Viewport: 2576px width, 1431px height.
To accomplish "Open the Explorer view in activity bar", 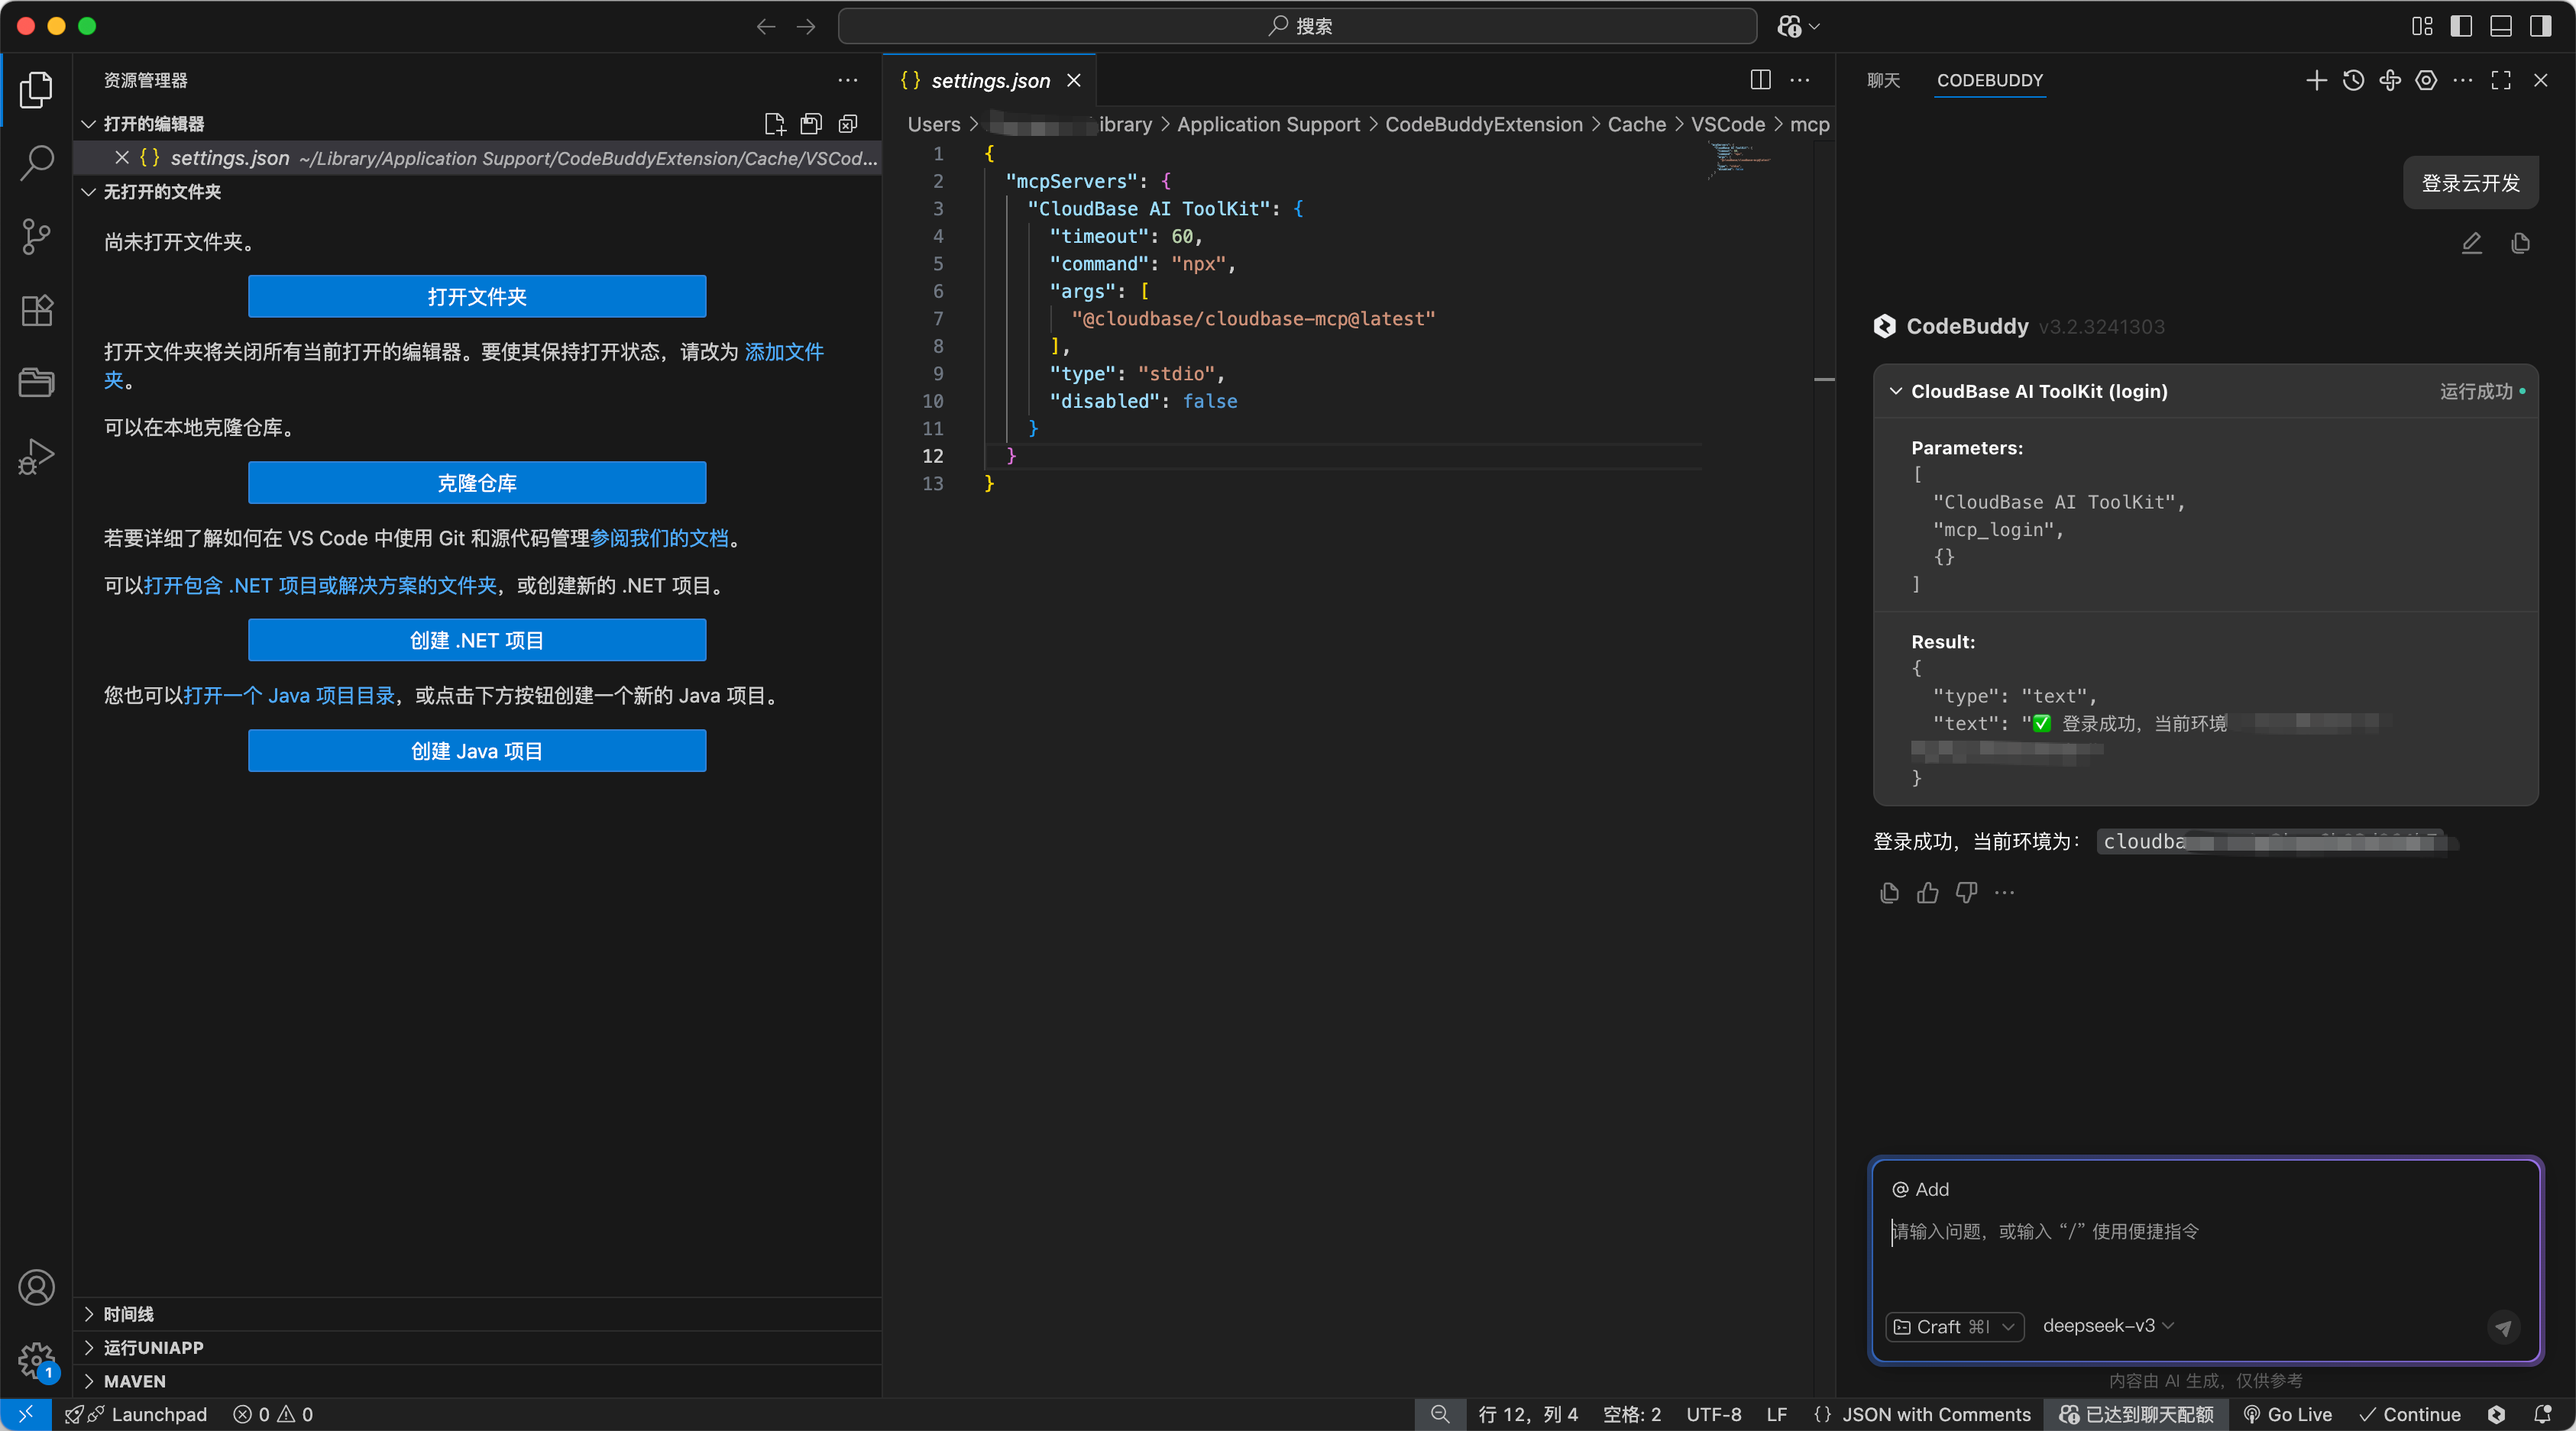I will tap(36, 90).
